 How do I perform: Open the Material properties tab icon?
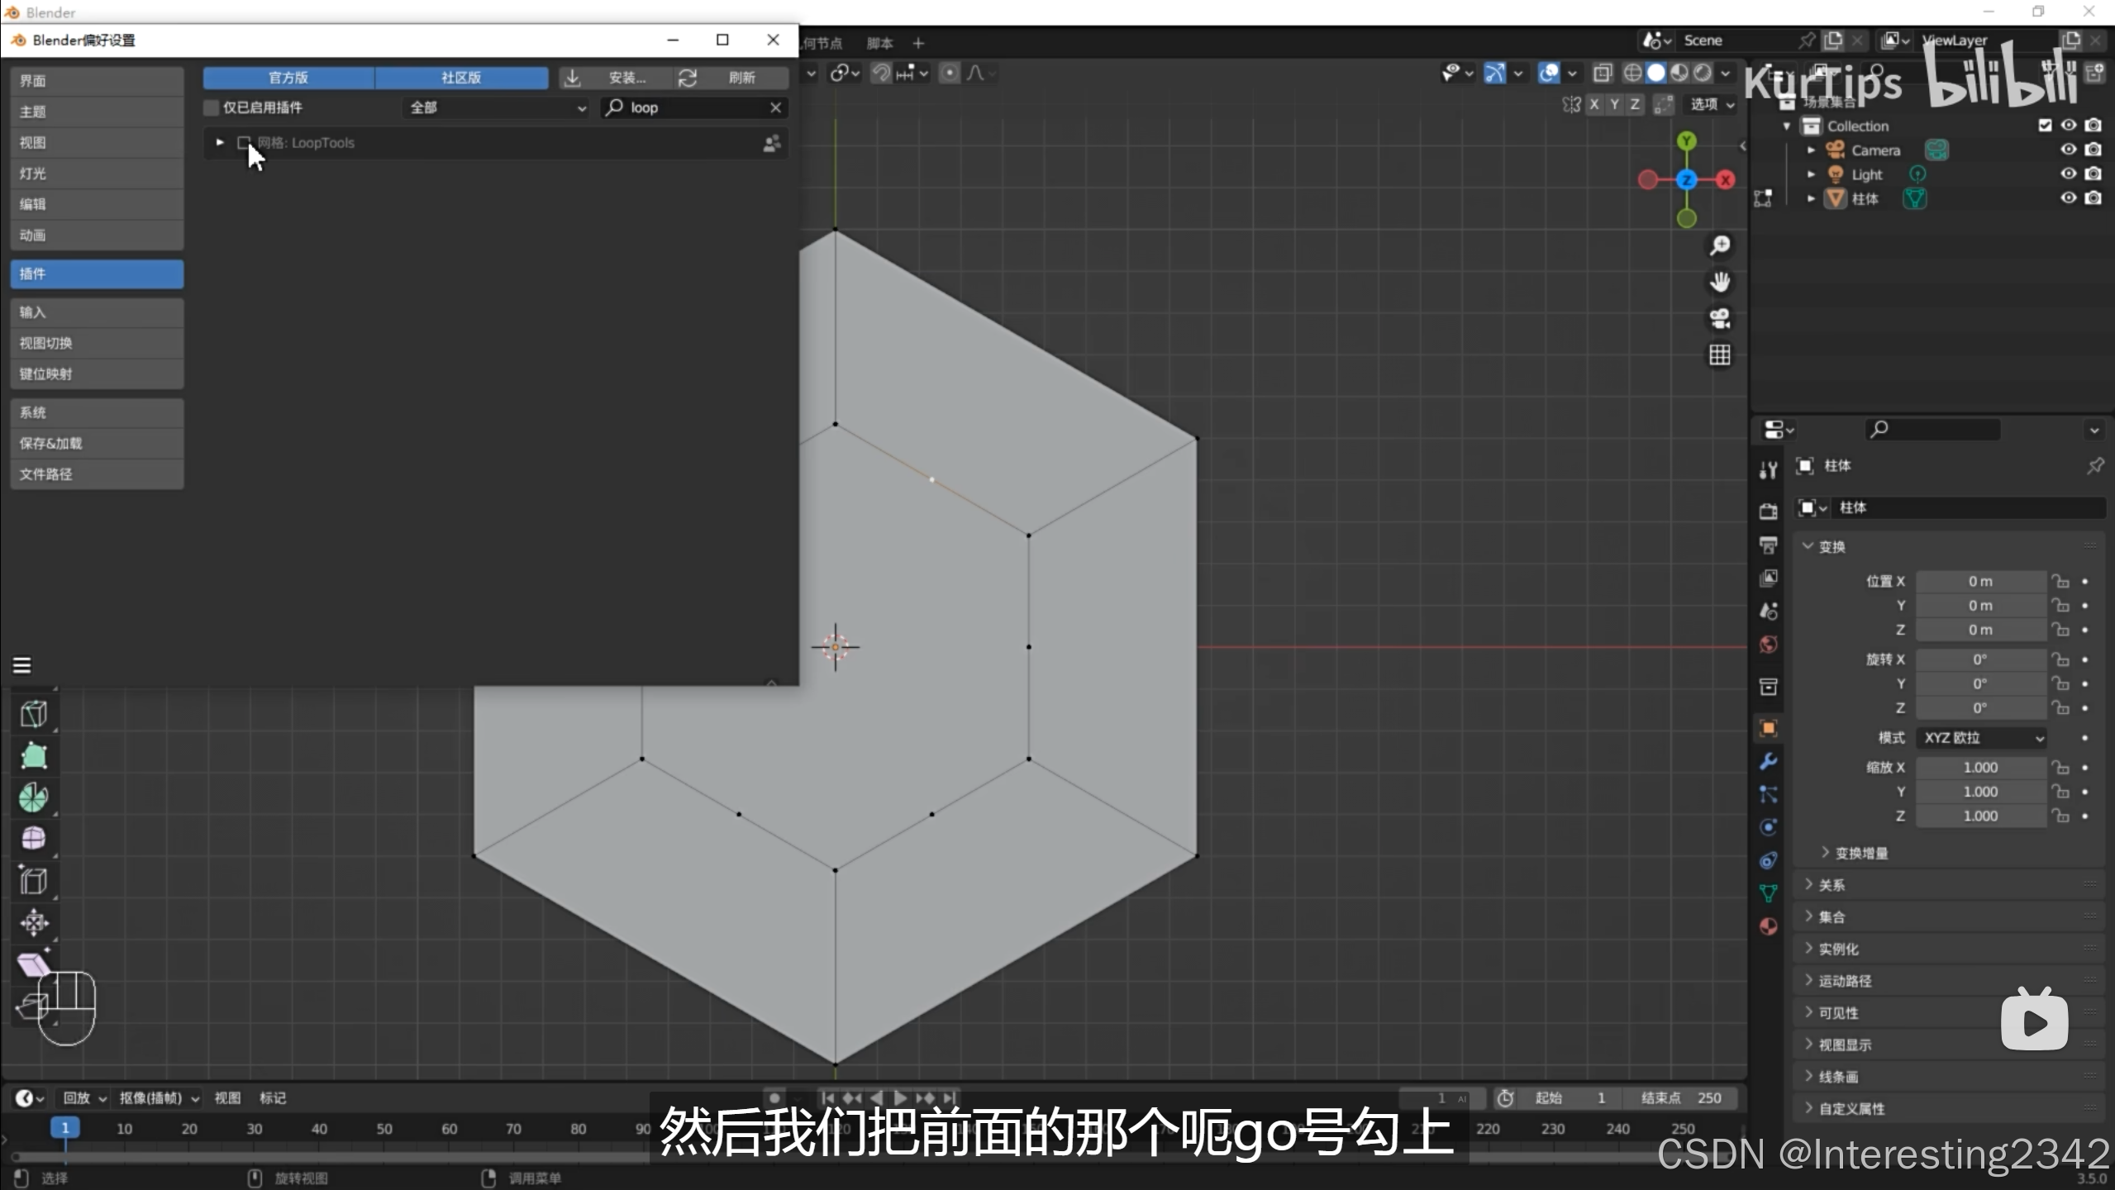coord(1768,926)
